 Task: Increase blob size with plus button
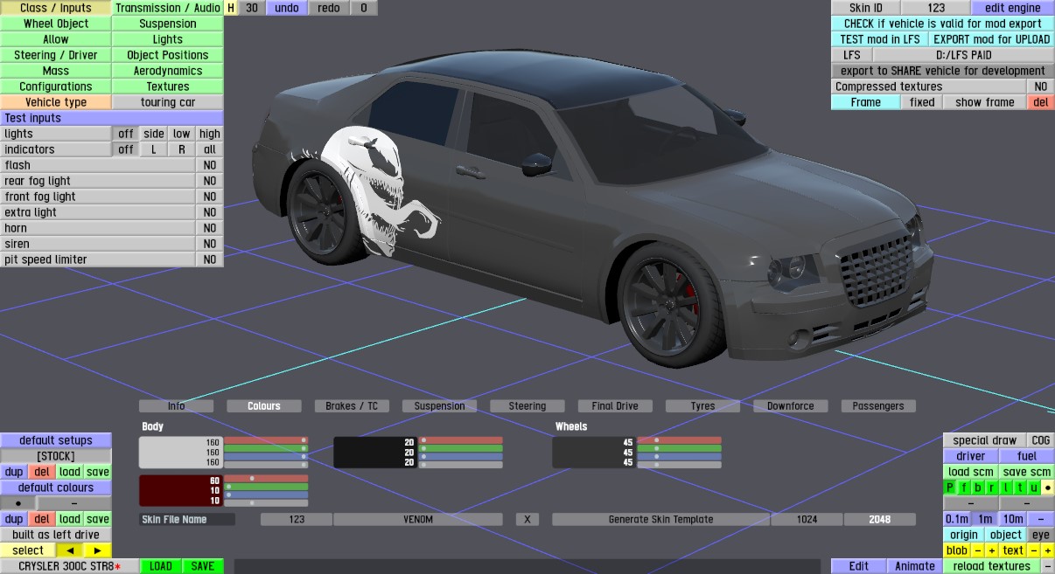click(x=992, y=550)
